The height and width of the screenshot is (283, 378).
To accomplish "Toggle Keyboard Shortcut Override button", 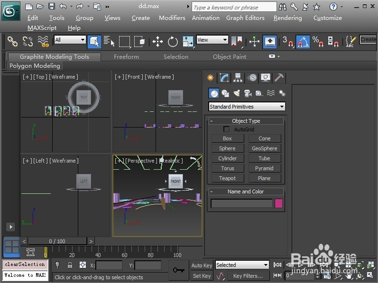I will (x=270, y=42).
